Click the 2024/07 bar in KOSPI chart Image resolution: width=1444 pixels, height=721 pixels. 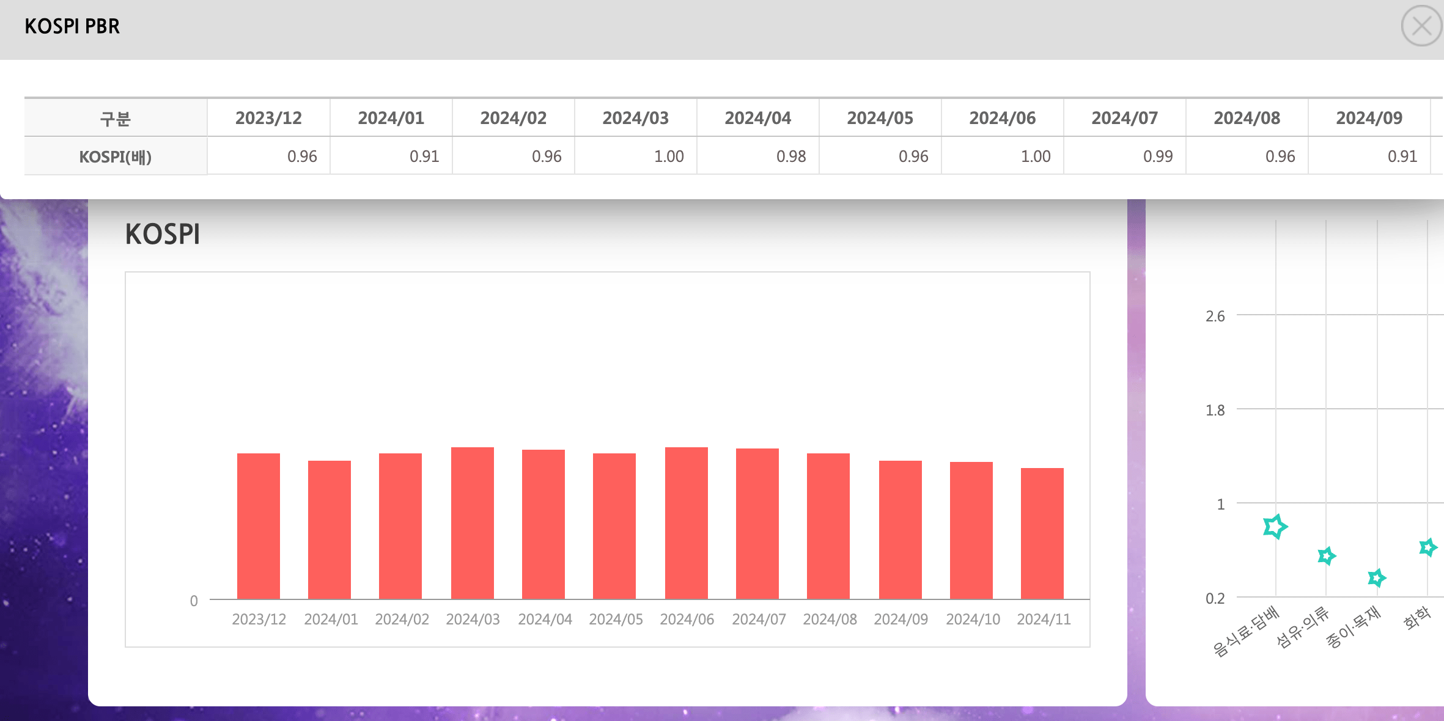pos(757,524)
